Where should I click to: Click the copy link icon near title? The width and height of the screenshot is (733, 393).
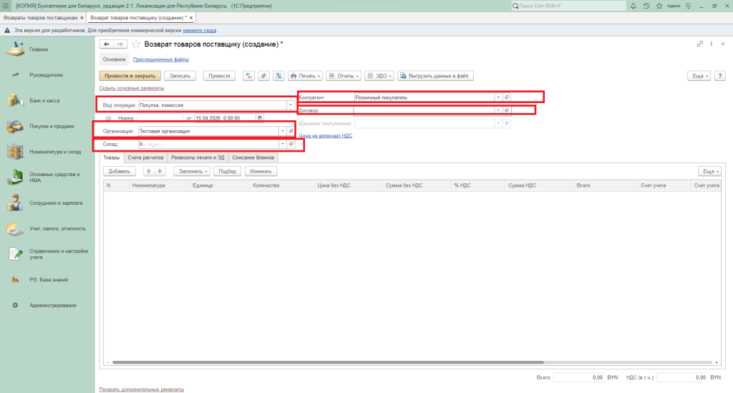tap(699, 44)
